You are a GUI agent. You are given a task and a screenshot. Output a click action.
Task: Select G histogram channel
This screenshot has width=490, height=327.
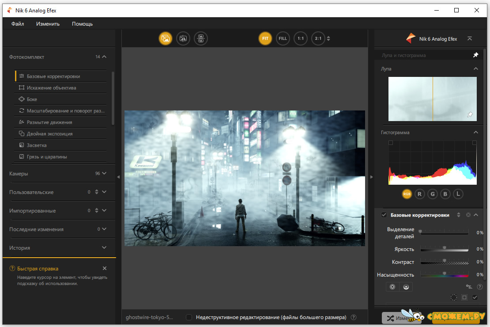433,194
